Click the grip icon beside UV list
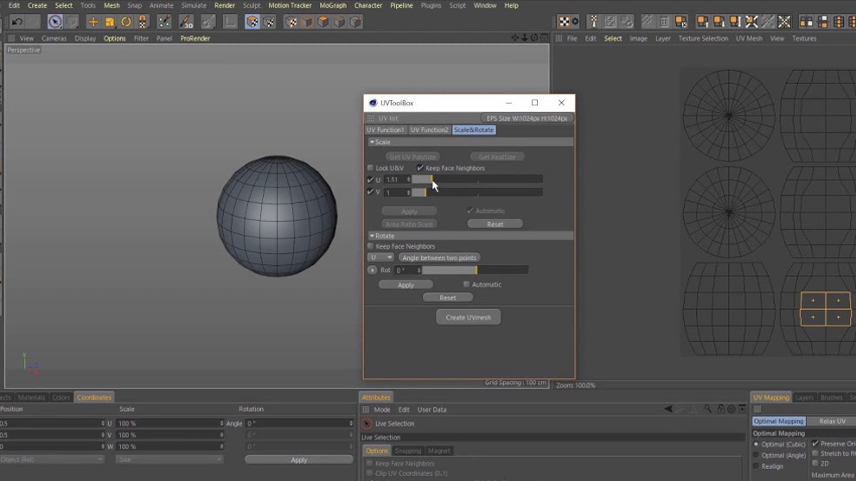Image resolution: width=856 pixels, height=481 pixels. pos(371,118)
